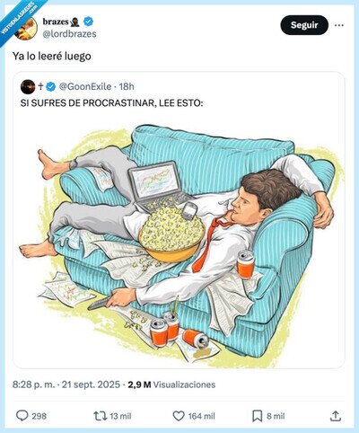This screenshot has width=359, height=433.
Task: Click the 2,9 M Visualizaciones count
Action: click(x=171, y=384)
